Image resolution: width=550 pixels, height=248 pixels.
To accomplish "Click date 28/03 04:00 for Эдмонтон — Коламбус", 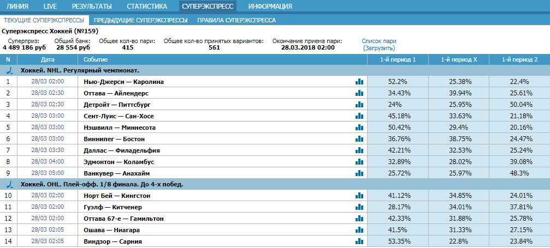I will (x=48, y=162).
